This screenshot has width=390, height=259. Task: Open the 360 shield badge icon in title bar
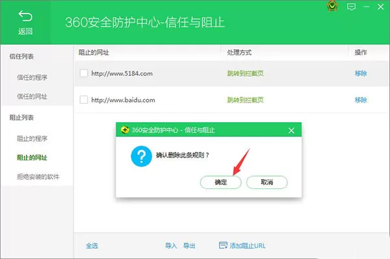click(332, 6)
